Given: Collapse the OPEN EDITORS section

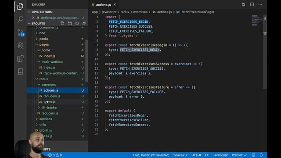Looking at the screenshot, I should point(29,12).
